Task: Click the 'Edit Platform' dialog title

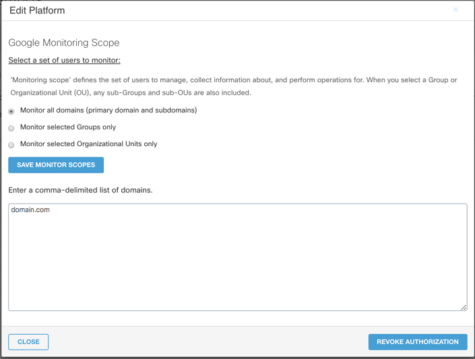Action: [x=37, y=10]
